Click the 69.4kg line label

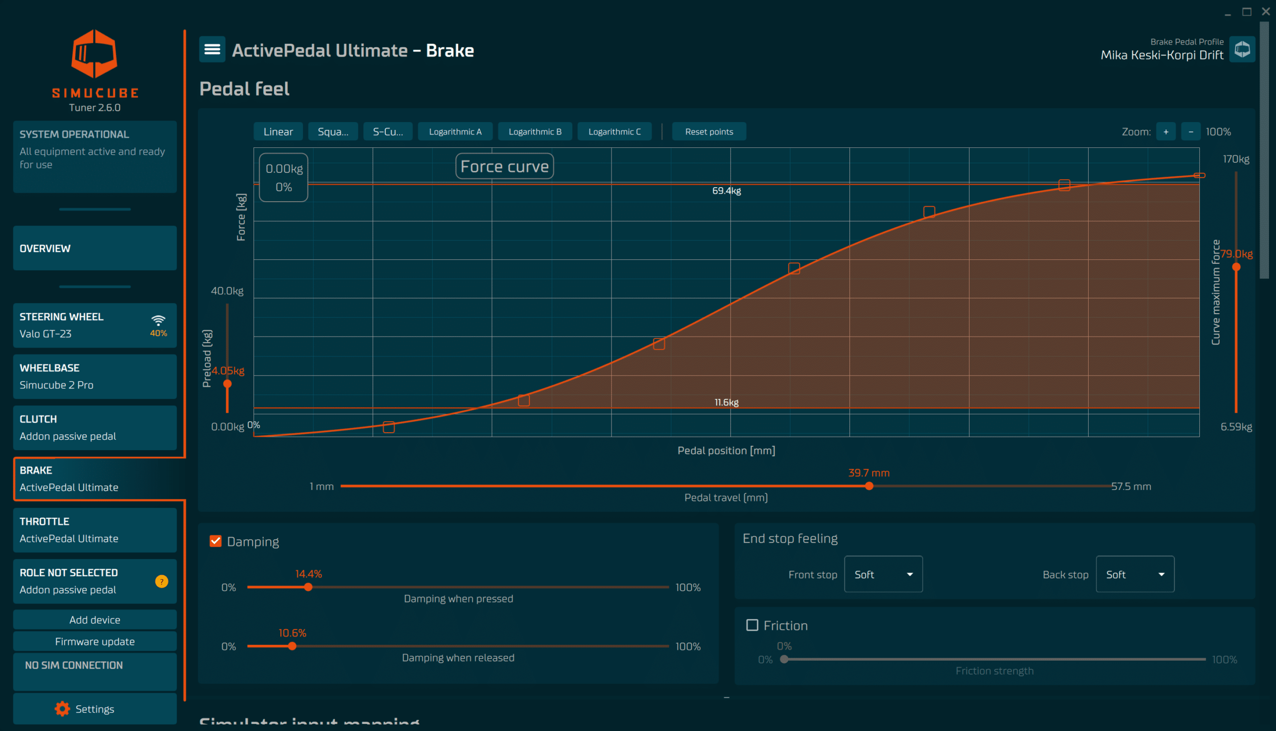pyautogui.click(x=726, y=191)
